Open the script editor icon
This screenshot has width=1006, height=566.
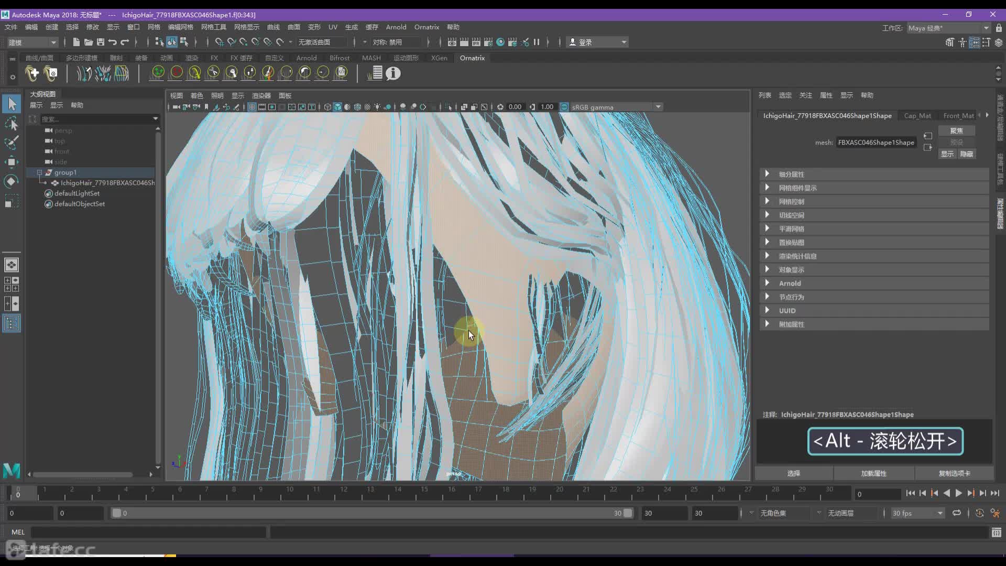pyautogui.click(x=996, y=532)
